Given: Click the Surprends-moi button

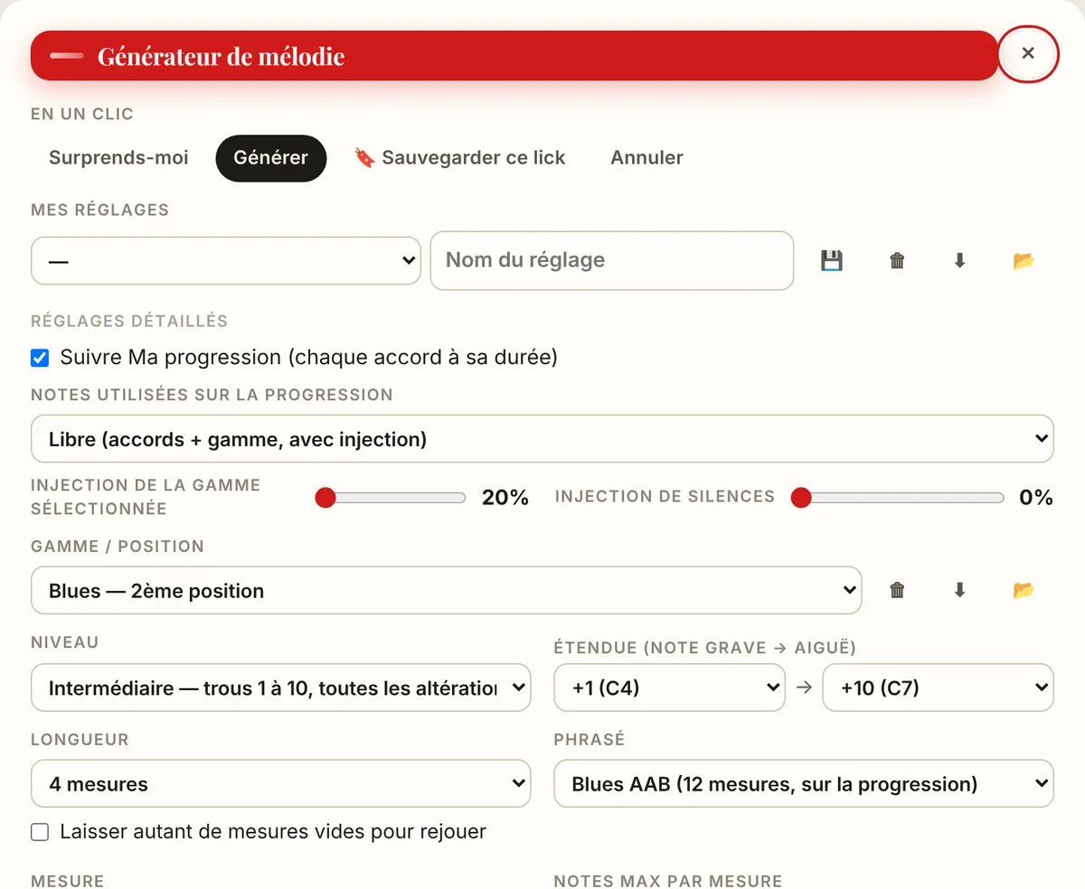Looking at the screenshot, I should click(118, 158).
